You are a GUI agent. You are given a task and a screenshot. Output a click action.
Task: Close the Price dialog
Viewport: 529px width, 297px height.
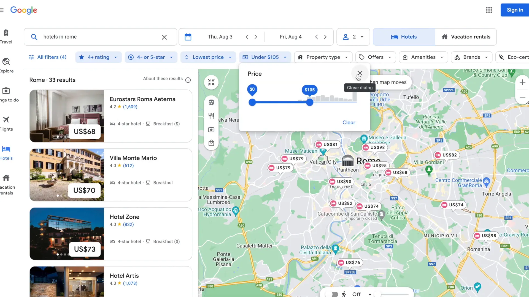click(360, 73)
